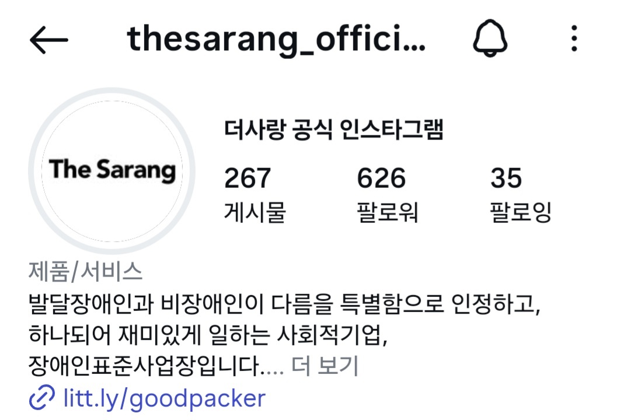Open the litt.ly/goodpacker link
The height and width of the screenshot is (420, 630).
click(x=164, y=398)
